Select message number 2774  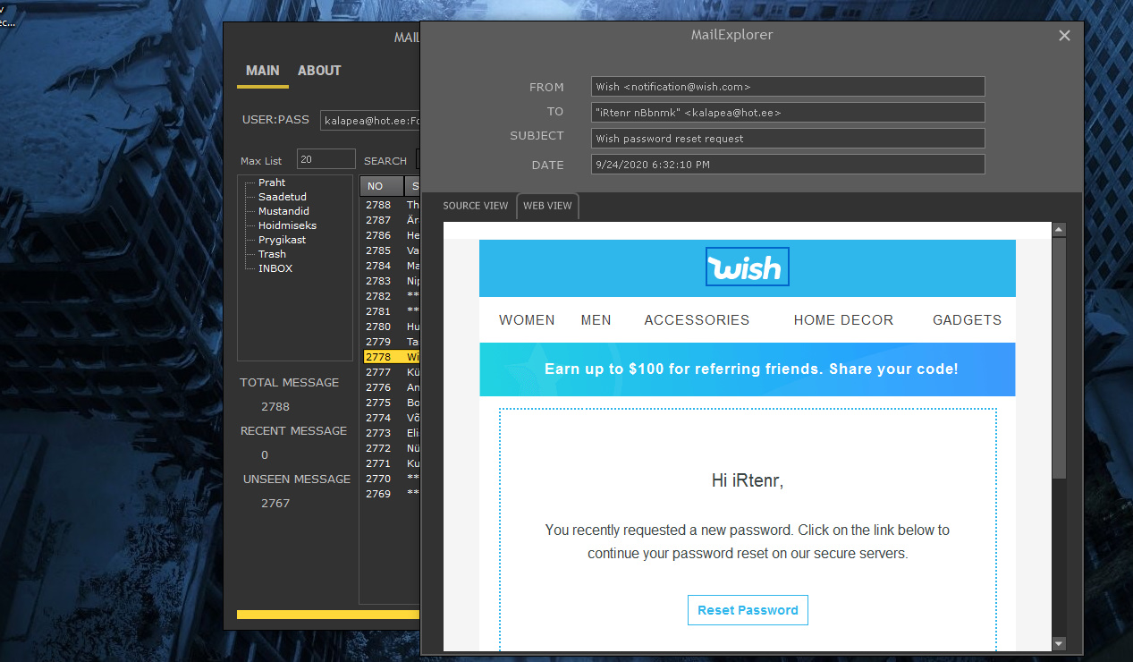click(x=391, y=418)
